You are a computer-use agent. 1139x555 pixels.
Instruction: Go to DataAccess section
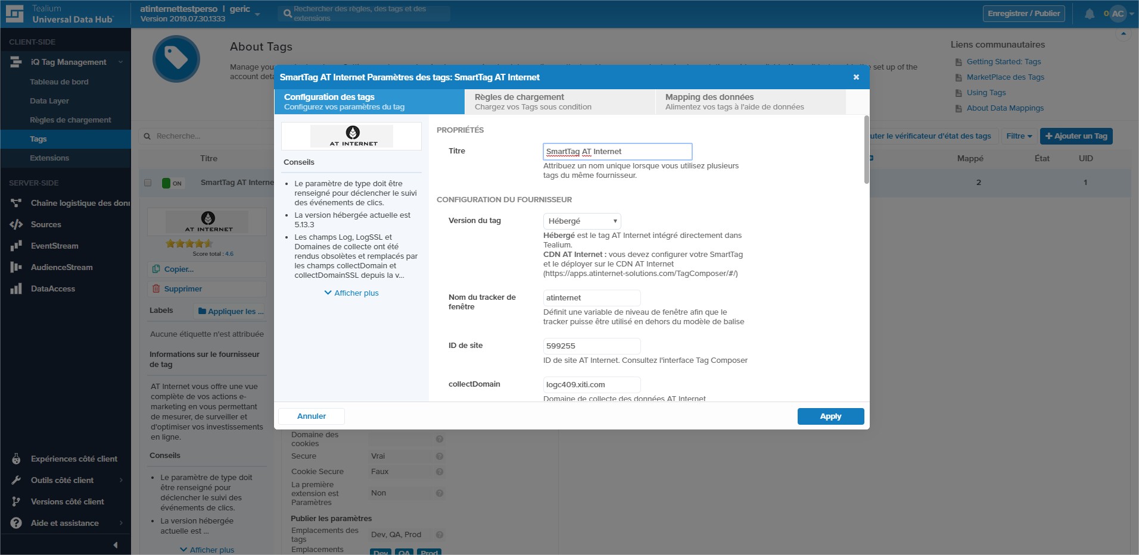click(52, 289)
